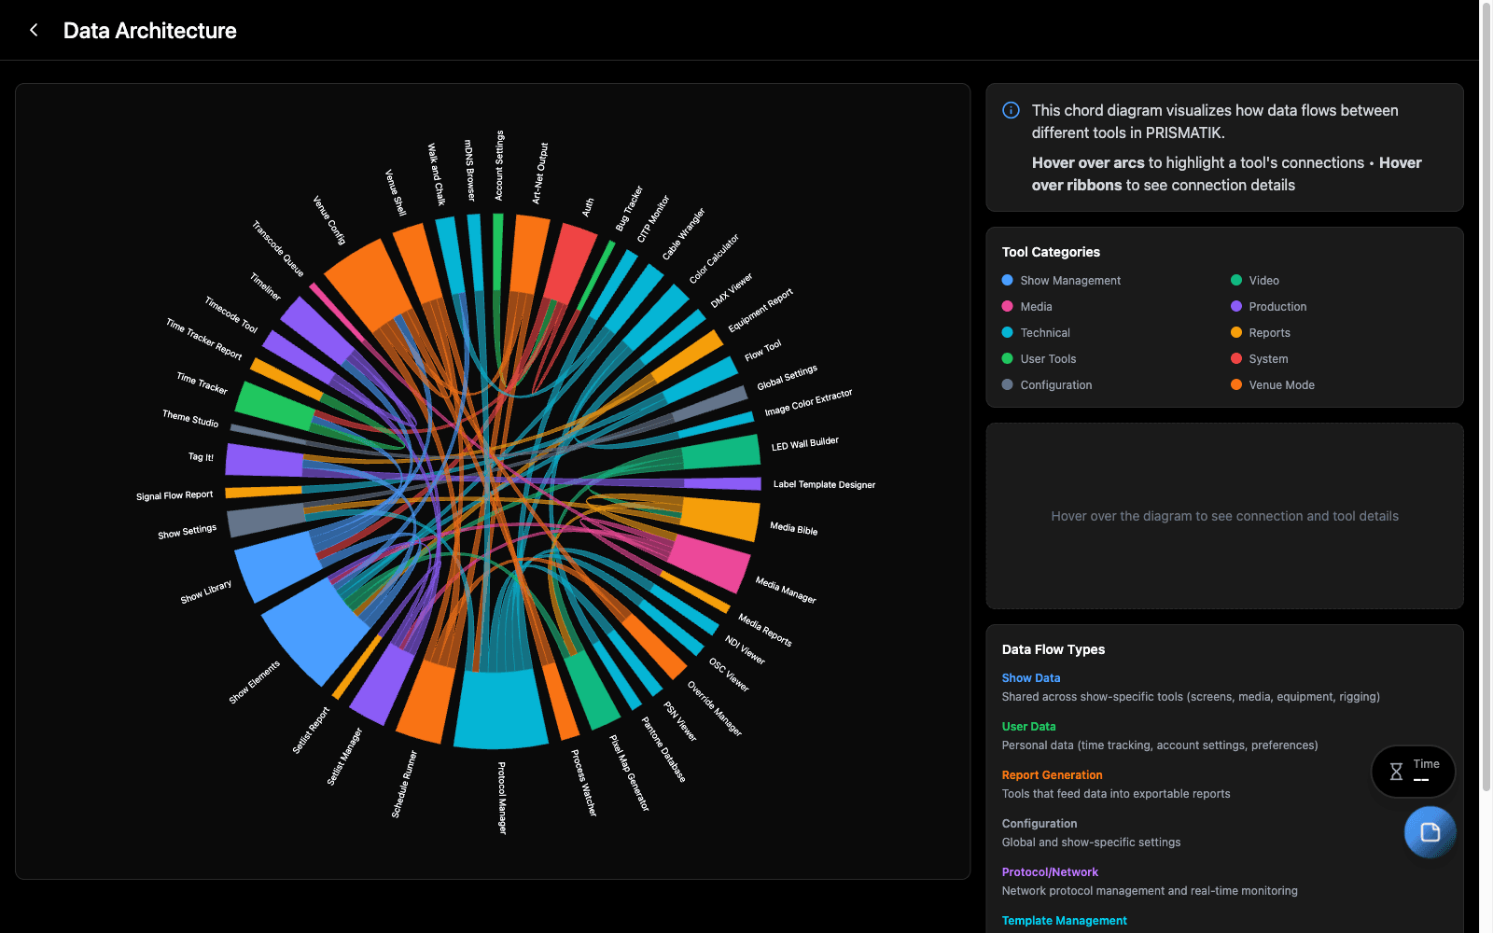Click the Auth red arc segment
This screenshot has height=933, width=1493.
tap(570, 263)
